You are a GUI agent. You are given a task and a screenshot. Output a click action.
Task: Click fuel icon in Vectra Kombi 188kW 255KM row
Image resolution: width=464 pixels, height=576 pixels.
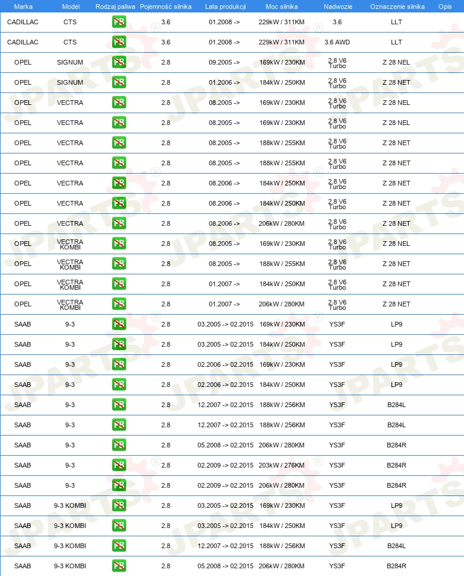[x=119, y=264]
